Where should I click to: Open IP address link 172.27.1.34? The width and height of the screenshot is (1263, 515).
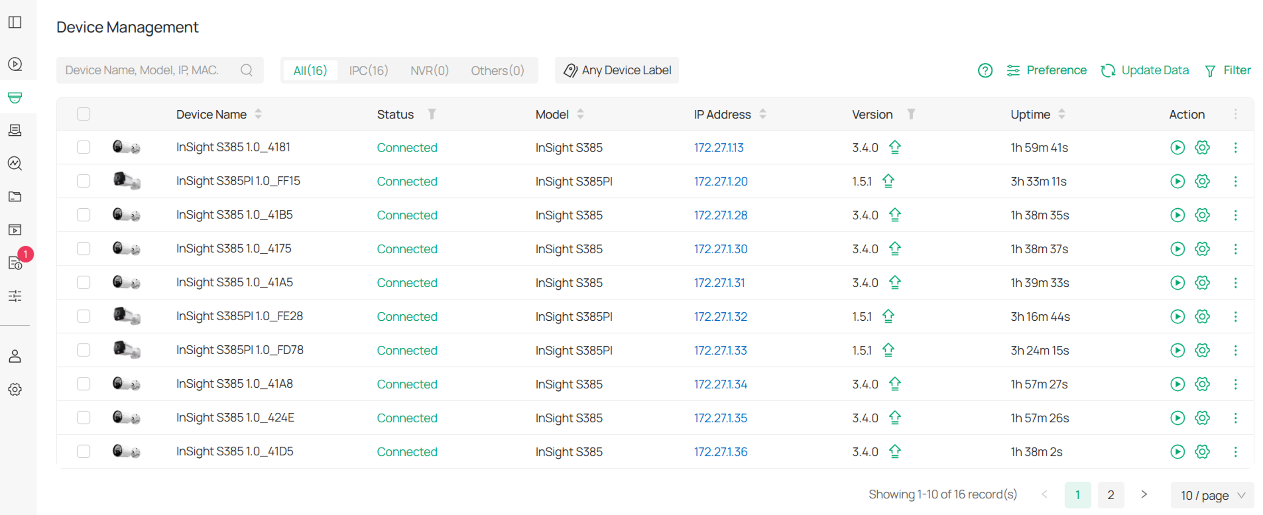[x=720, y=384]
